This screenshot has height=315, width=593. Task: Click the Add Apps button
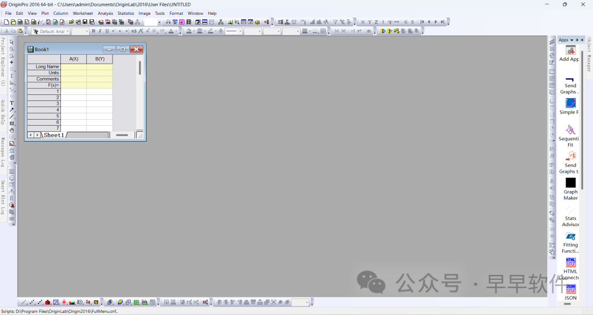click(x=570, y=54)
